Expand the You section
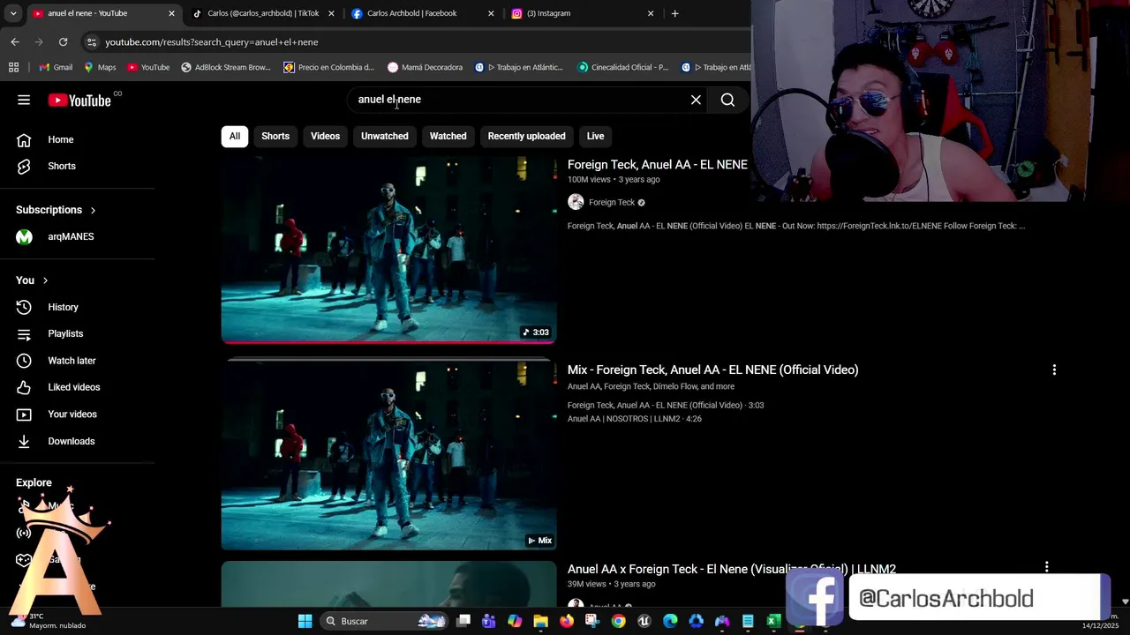This screenshot has width=1130, height=635. 32,280
